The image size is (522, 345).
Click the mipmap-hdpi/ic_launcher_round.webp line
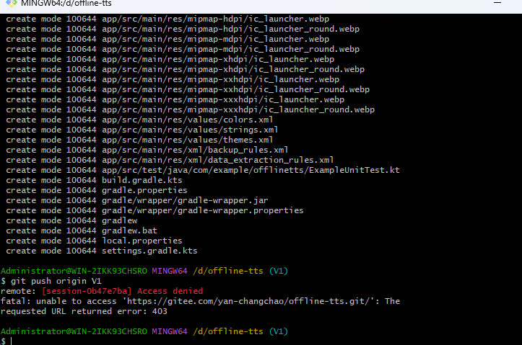coord(183,29)
